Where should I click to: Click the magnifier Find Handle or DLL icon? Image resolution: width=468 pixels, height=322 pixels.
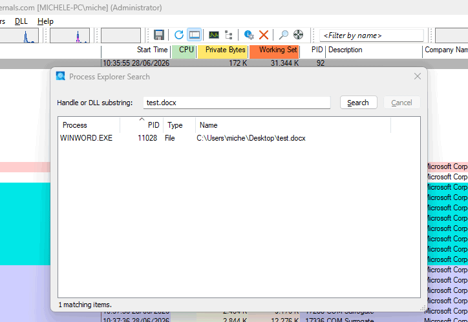pyautogui.click(x=284, y=35)
